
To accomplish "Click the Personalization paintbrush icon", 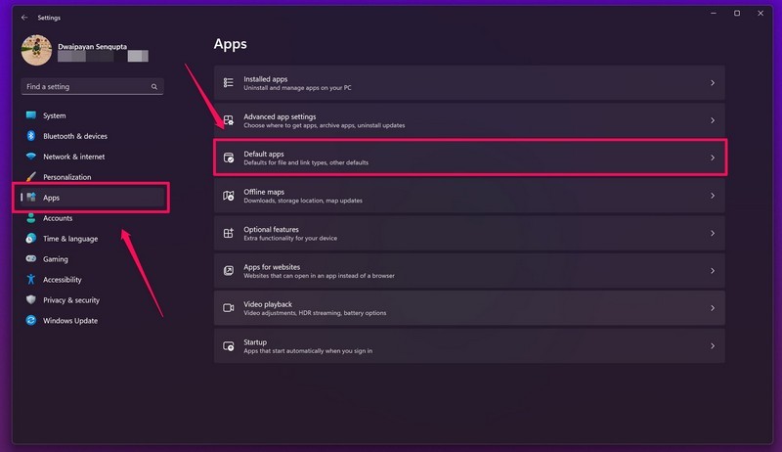I will (x=31, y=177).
